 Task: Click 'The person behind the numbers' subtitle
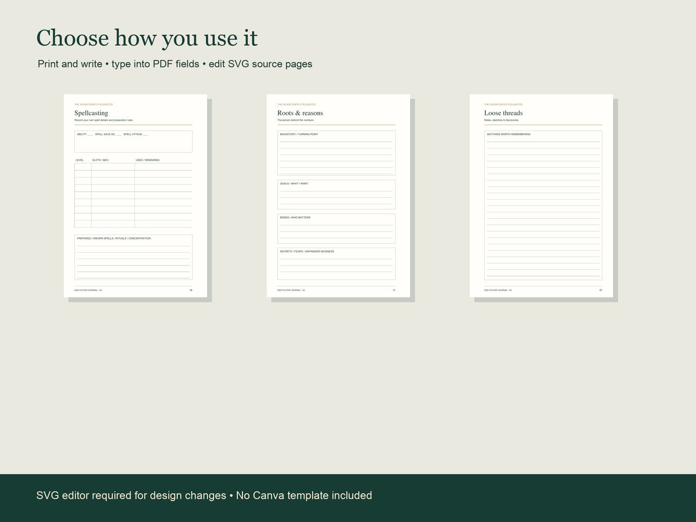tap(295, 120)
